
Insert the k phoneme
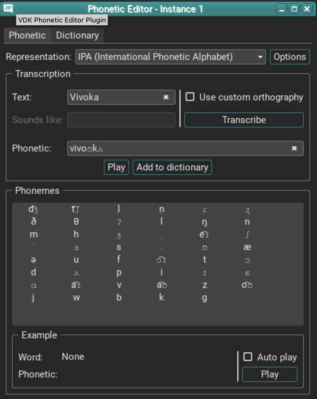pyautogui.click(x=162, y=297)
